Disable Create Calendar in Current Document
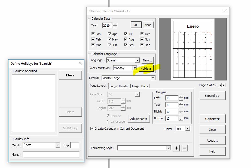 pyautogui.click(x=92, y=129)
